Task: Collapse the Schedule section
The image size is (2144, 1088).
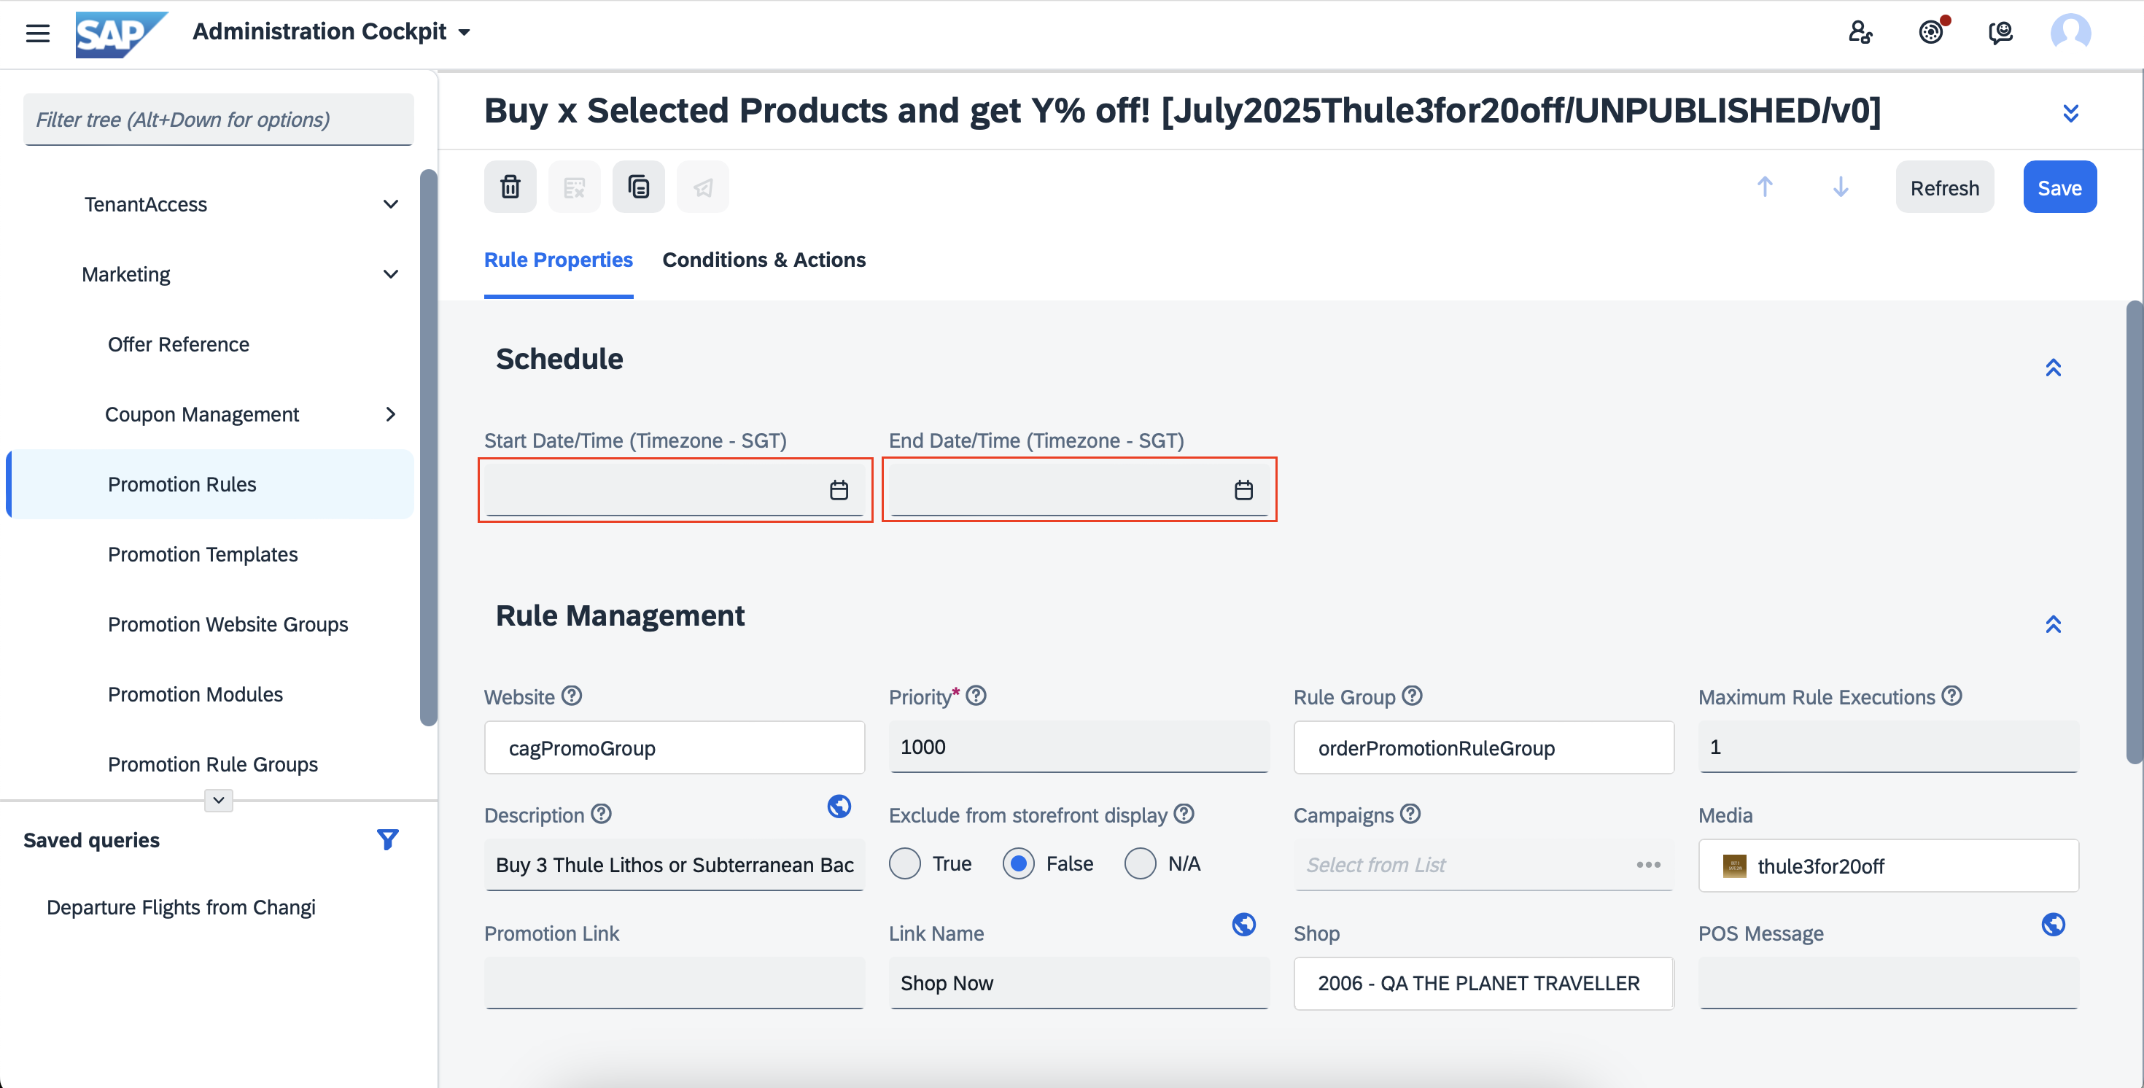Action: 2052,367
